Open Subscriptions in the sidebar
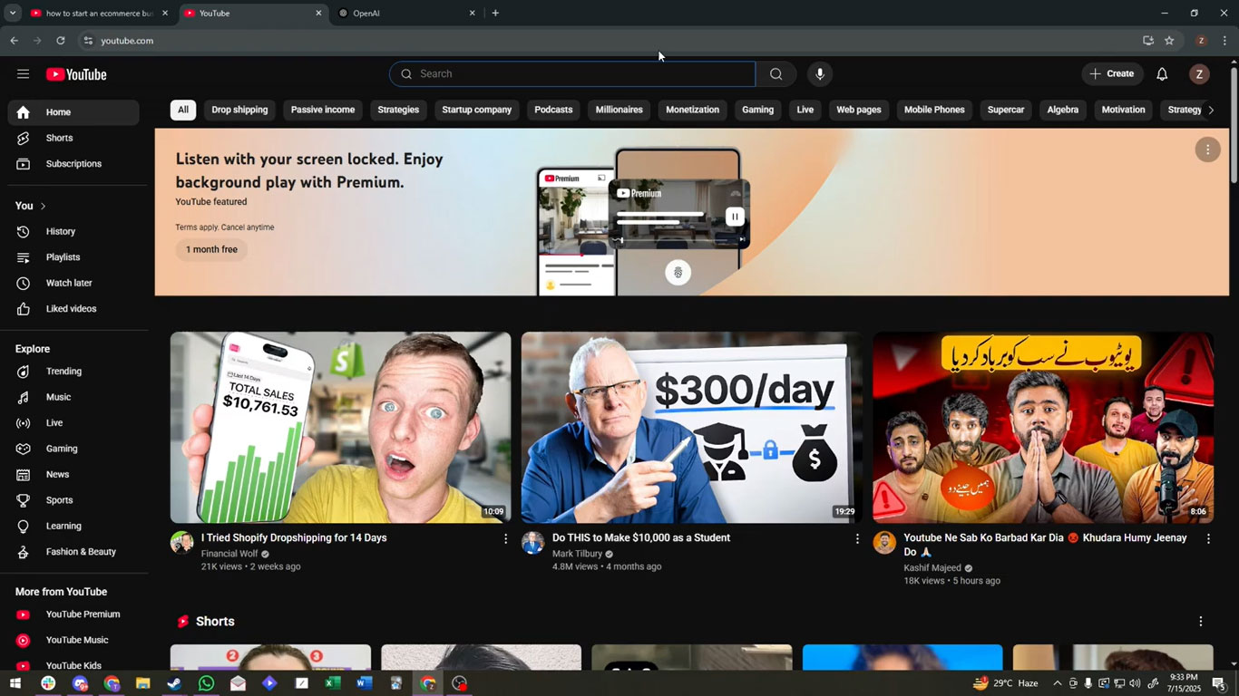Screen dimensions: 1239x696 point(73,164)
